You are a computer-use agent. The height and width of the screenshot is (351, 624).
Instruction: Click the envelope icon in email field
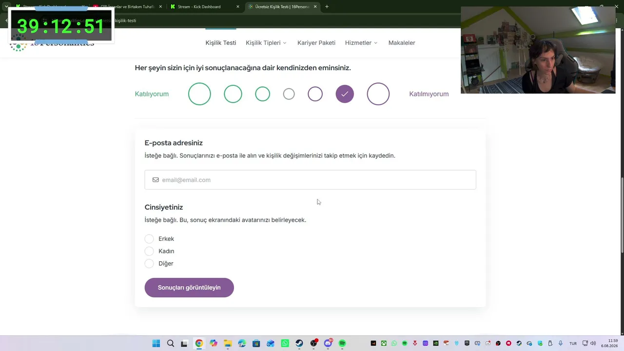click(x=156, y=180)
